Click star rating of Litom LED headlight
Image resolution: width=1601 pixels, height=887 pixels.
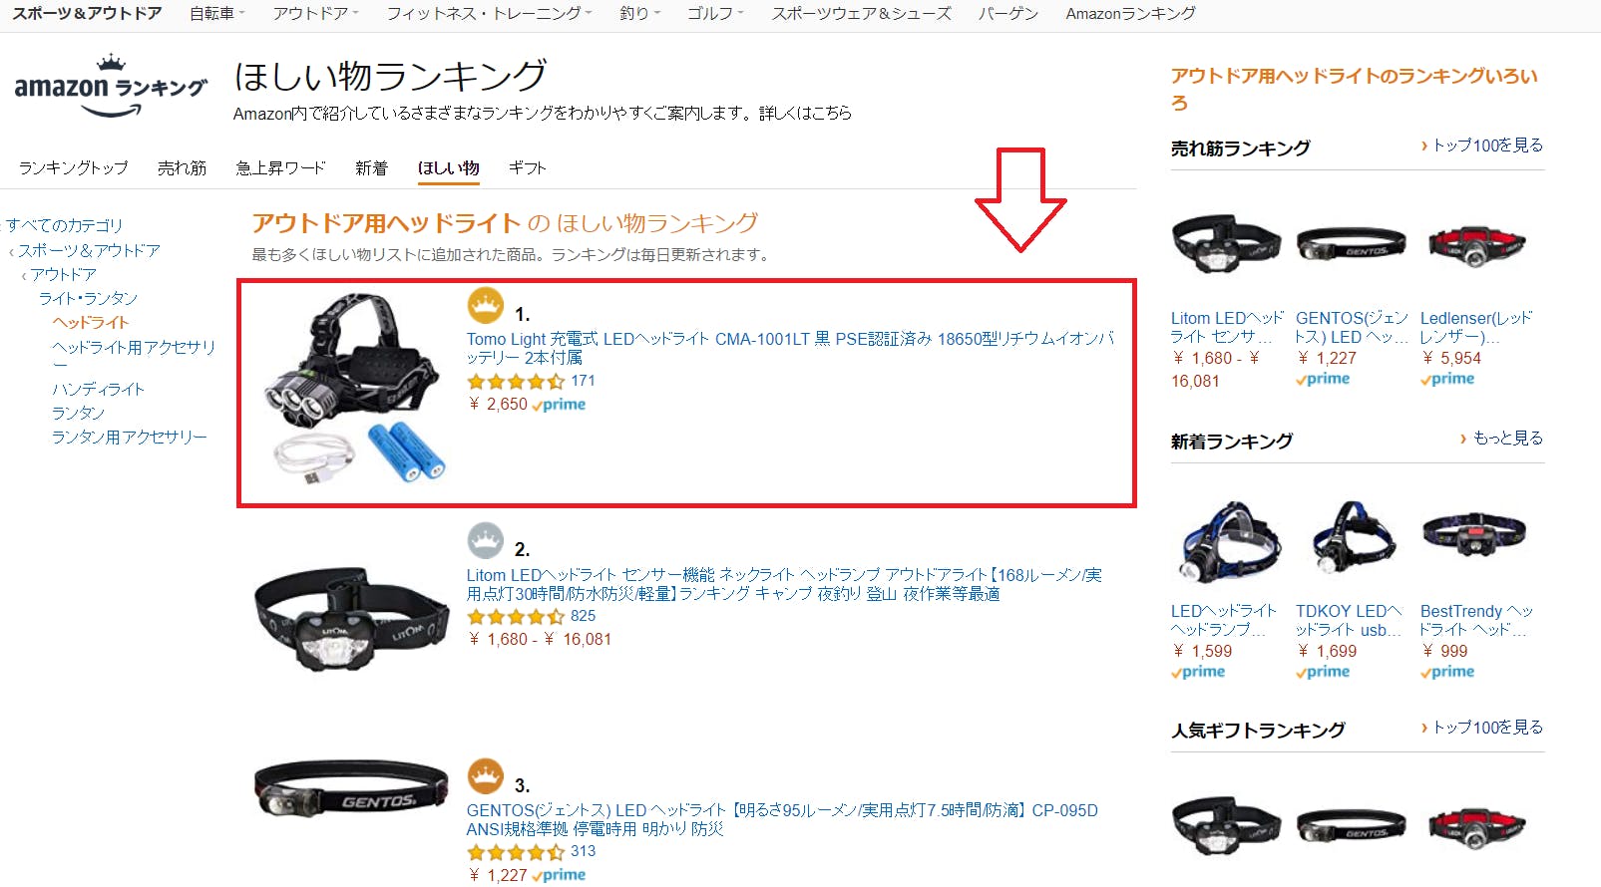[x=516, y=617]
